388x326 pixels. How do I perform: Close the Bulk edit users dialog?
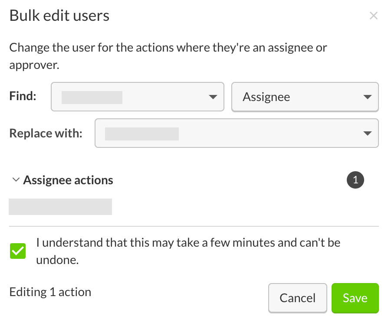[373, 16]
